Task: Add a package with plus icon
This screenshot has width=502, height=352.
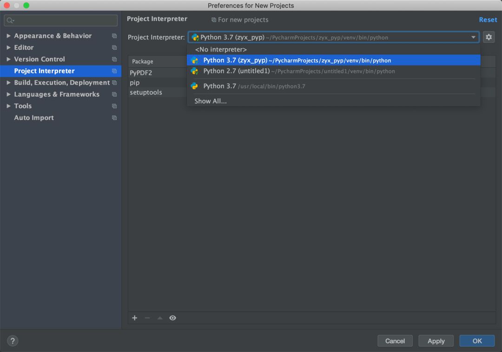Action: click(x=134, y=318)
